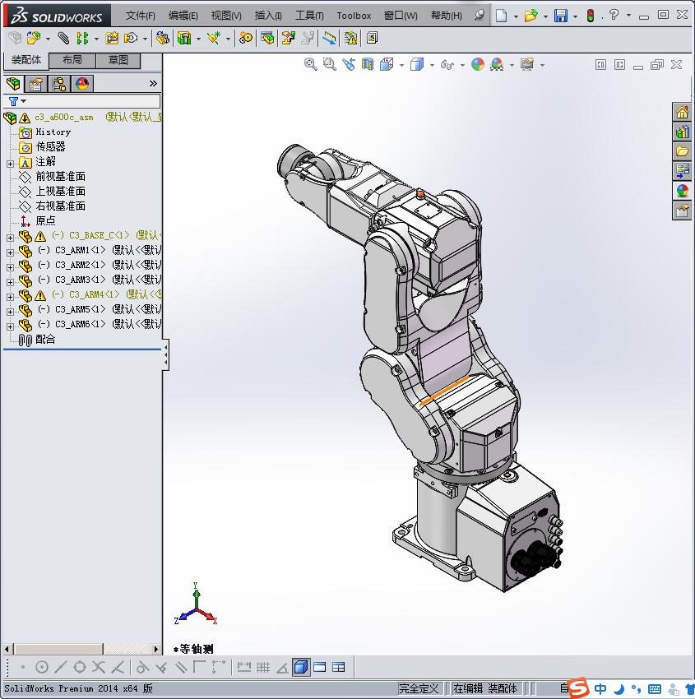This screenshot has width=695, height=699.
Task: Click the Bill of Materials icon
Action: point(267,39)
